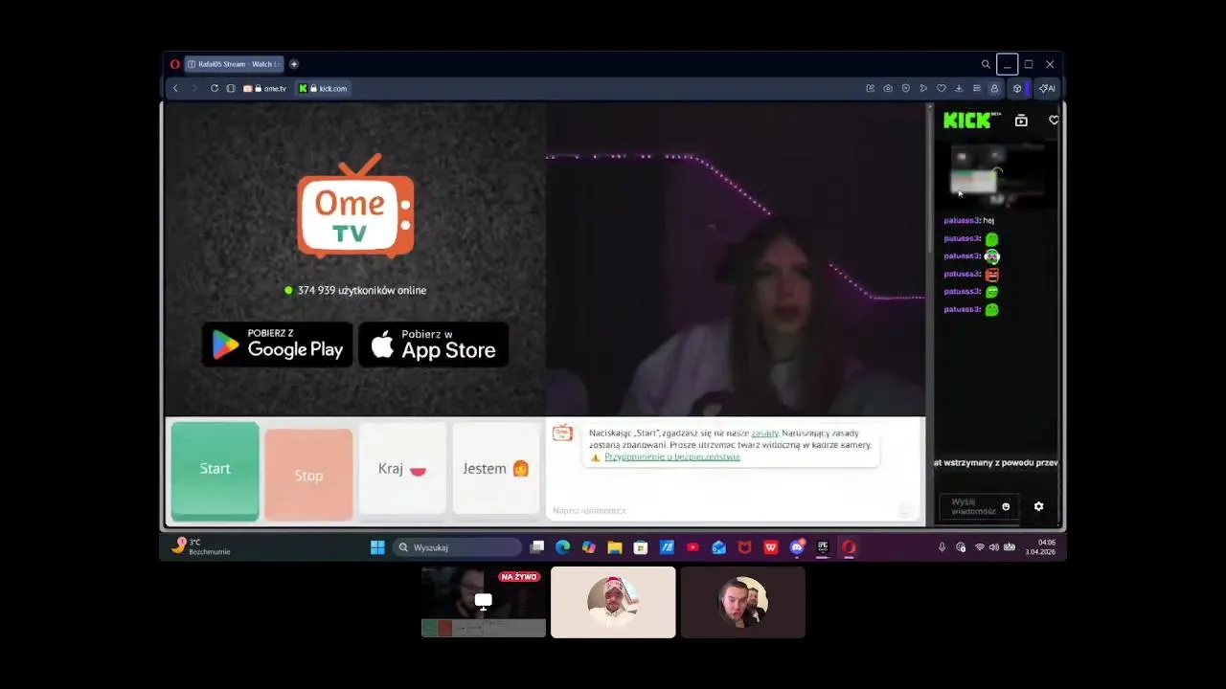
Task: Select the participant thumbnail with red cap
Action: pyautogui.click(x=613, y=602)
